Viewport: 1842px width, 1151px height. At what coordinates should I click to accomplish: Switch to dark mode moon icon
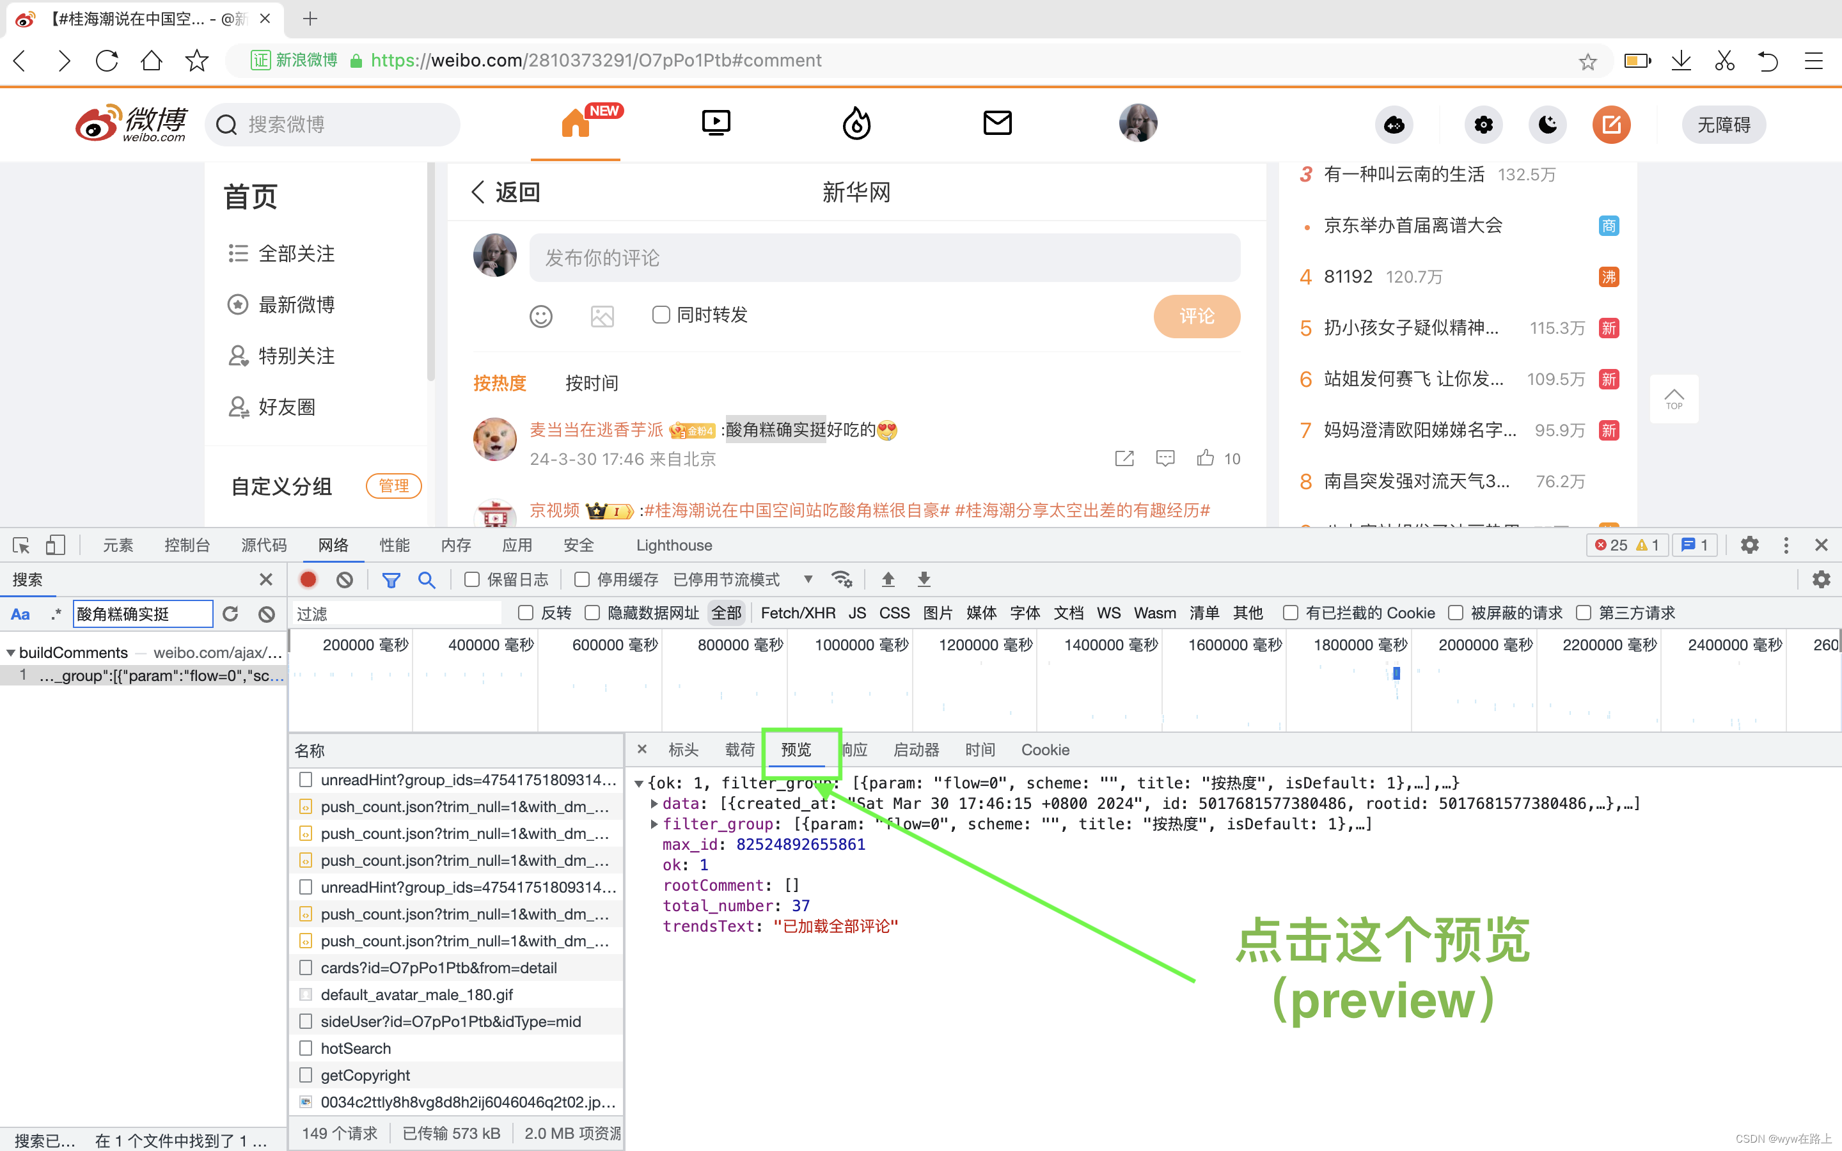[x=1547, y=125]
